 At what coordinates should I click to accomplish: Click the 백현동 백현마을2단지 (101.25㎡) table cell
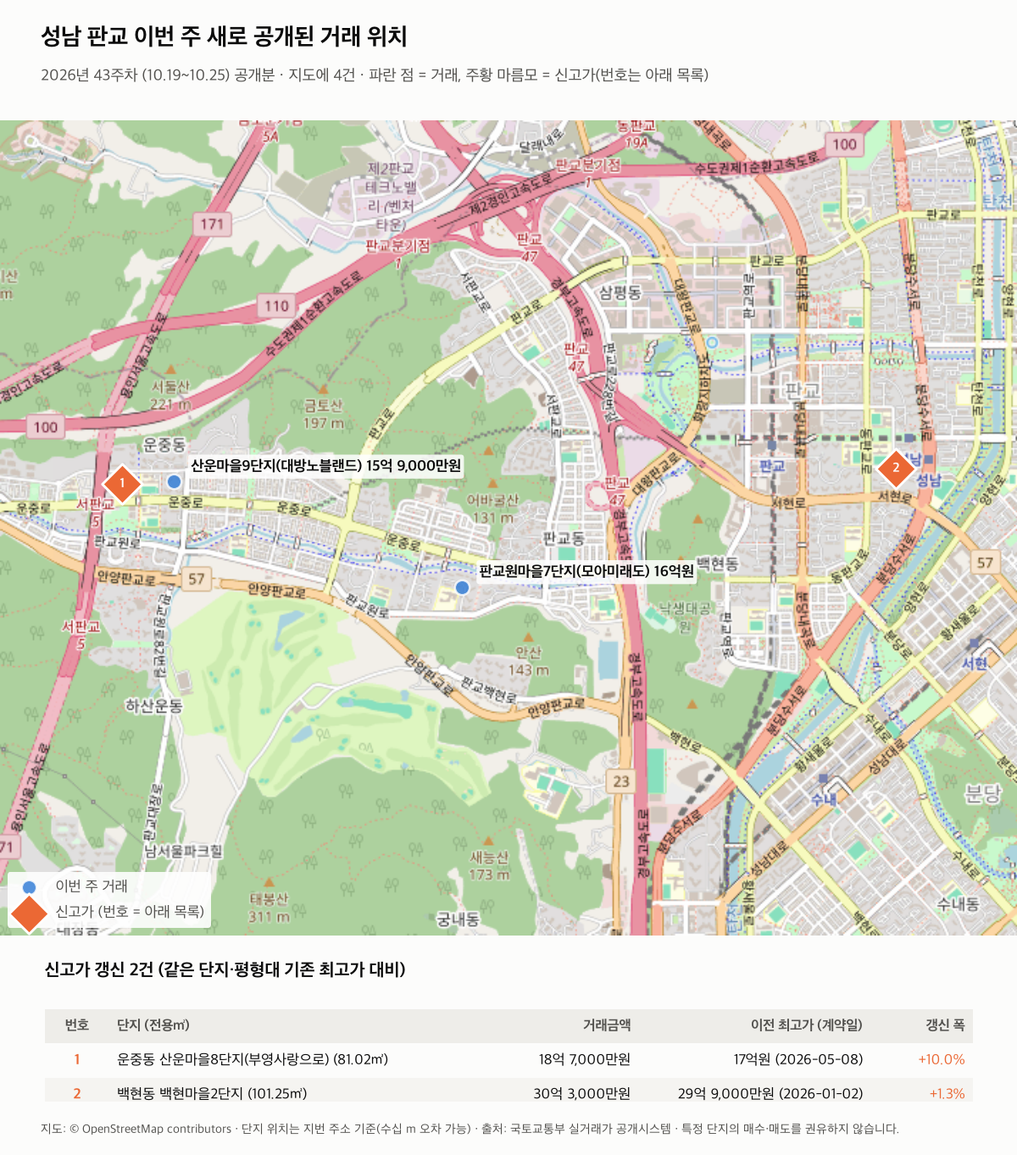212,1093
